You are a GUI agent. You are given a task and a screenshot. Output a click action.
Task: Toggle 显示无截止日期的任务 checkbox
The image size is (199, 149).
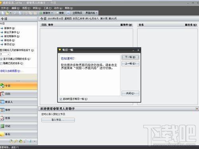click(x=1, y=59)
